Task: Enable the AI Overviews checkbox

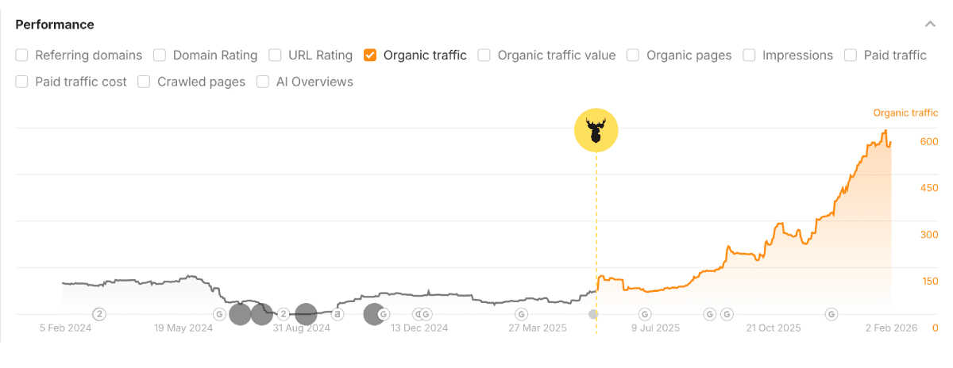Action: click(x=263, y=82)
